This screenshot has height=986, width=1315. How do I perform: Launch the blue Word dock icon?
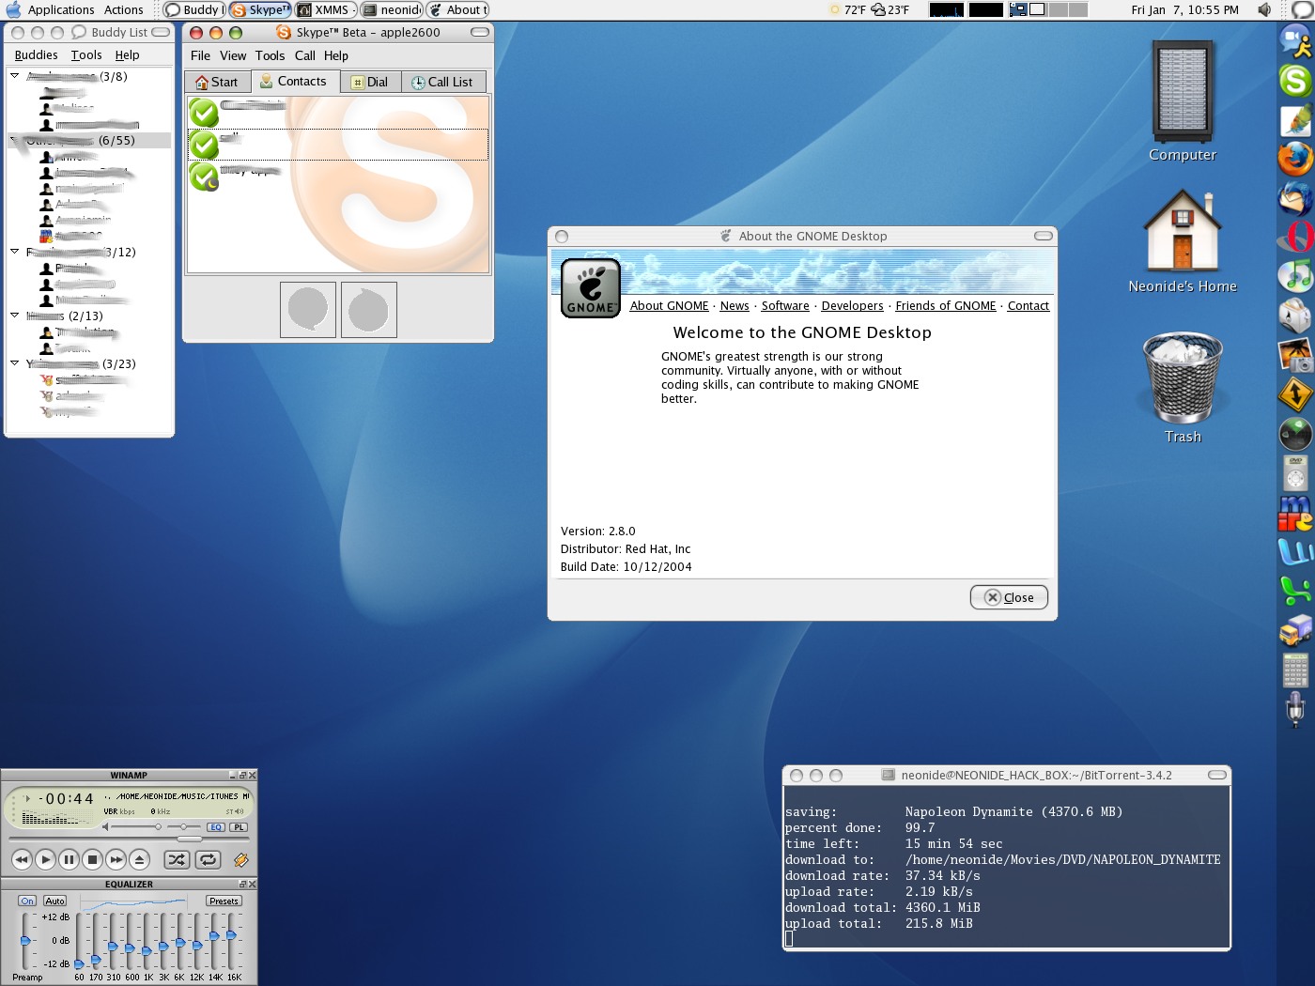pos(1295,551)
